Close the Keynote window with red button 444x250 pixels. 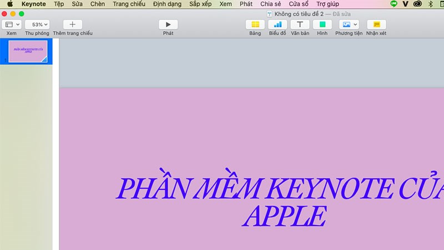[x=4, y=13]
